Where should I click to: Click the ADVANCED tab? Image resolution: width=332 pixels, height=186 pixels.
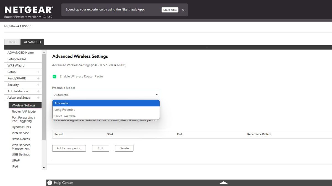tap(32, 42)
